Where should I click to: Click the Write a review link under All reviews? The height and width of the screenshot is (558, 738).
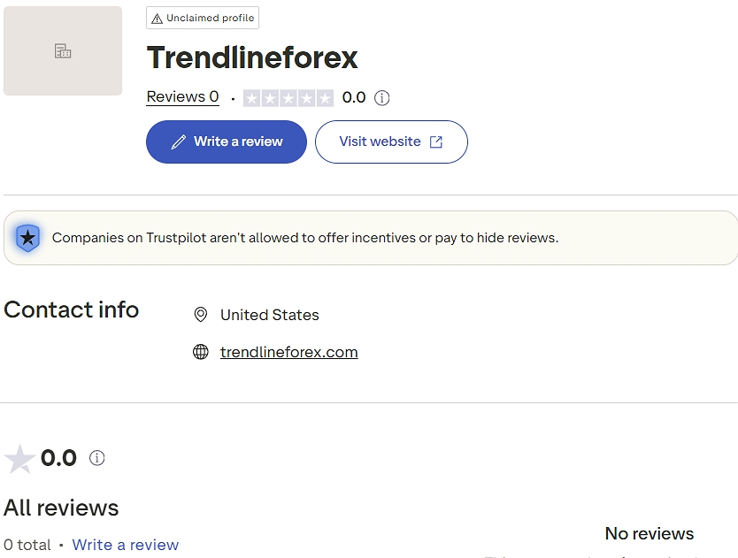[x=125, y=545]
